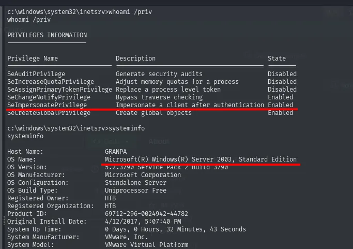Screen dimensions: 353x249
Task: Click the "OS Name:" label
Action: [x=22, y=159]
